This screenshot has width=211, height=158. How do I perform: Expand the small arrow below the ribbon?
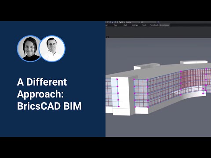[x=107, y=37]
